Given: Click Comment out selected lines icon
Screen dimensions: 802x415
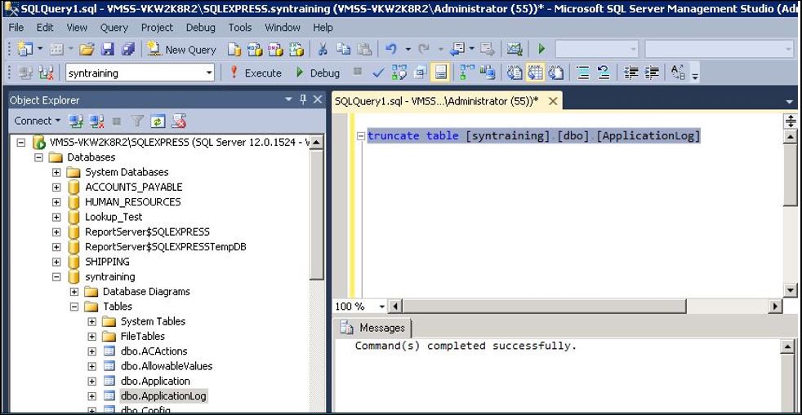Looking at the screenshot, I should [583, 73].
